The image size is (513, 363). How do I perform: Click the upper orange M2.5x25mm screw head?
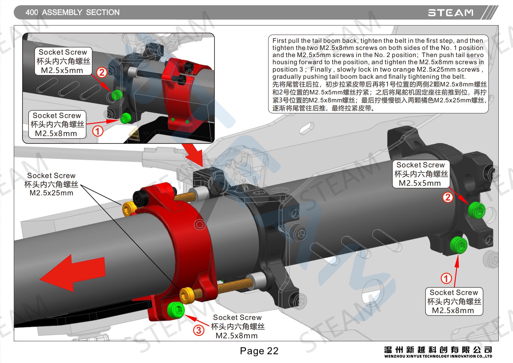[128, 210]
